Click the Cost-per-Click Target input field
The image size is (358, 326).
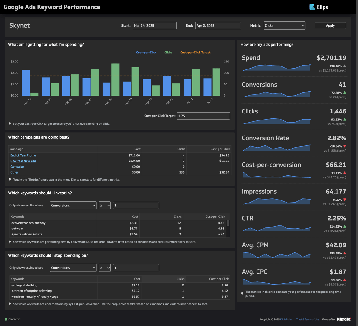pos(203,116)
